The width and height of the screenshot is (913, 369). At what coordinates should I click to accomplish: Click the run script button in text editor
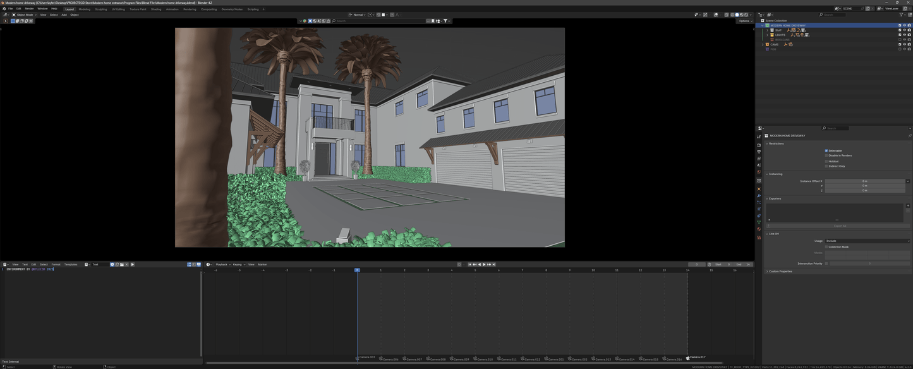tap(132, 264)
